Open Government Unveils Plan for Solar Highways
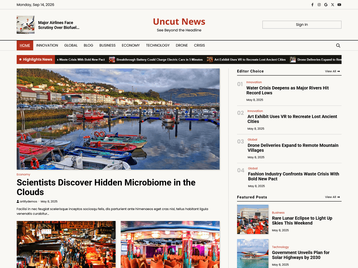Viewport: 358px width, 268px height. [301, 255]
